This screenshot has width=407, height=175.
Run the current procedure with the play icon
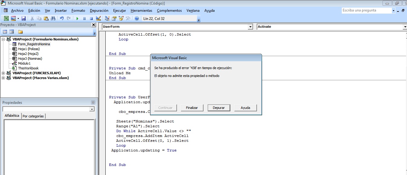coord(77,18)
